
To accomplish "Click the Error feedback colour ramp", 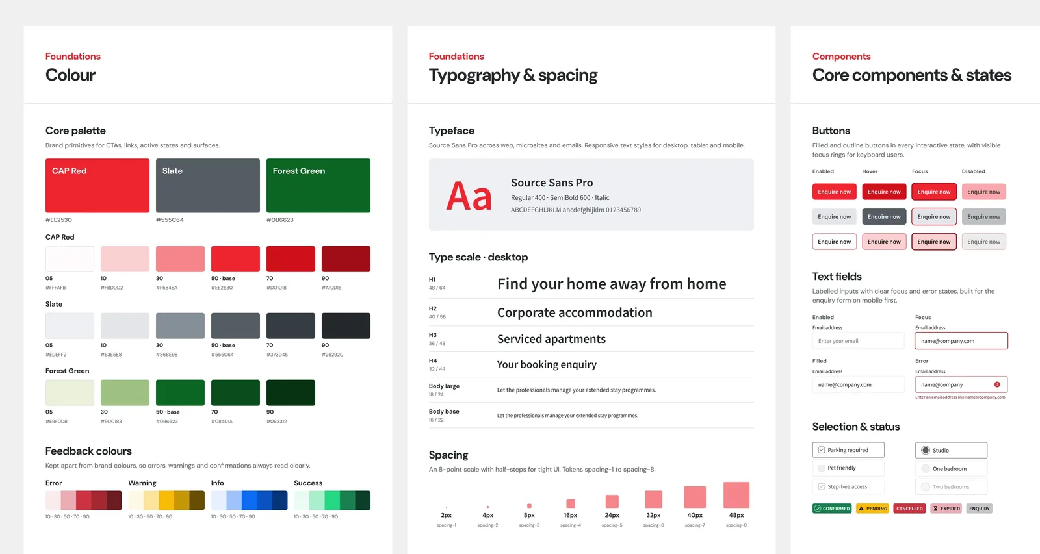I will coord(83,501).
